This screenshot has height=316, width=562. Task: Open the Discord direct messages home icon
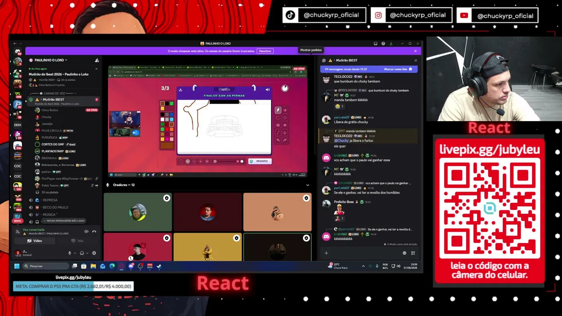(18, 51)
